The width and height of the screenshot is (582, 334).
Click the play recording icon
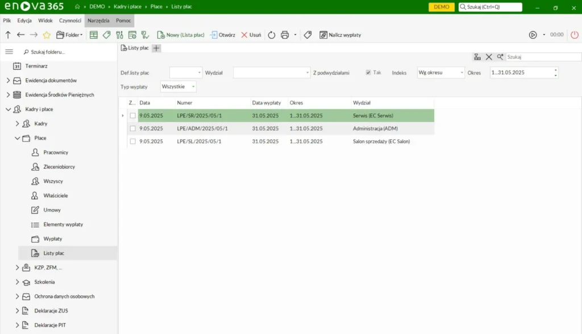point(533,35)
